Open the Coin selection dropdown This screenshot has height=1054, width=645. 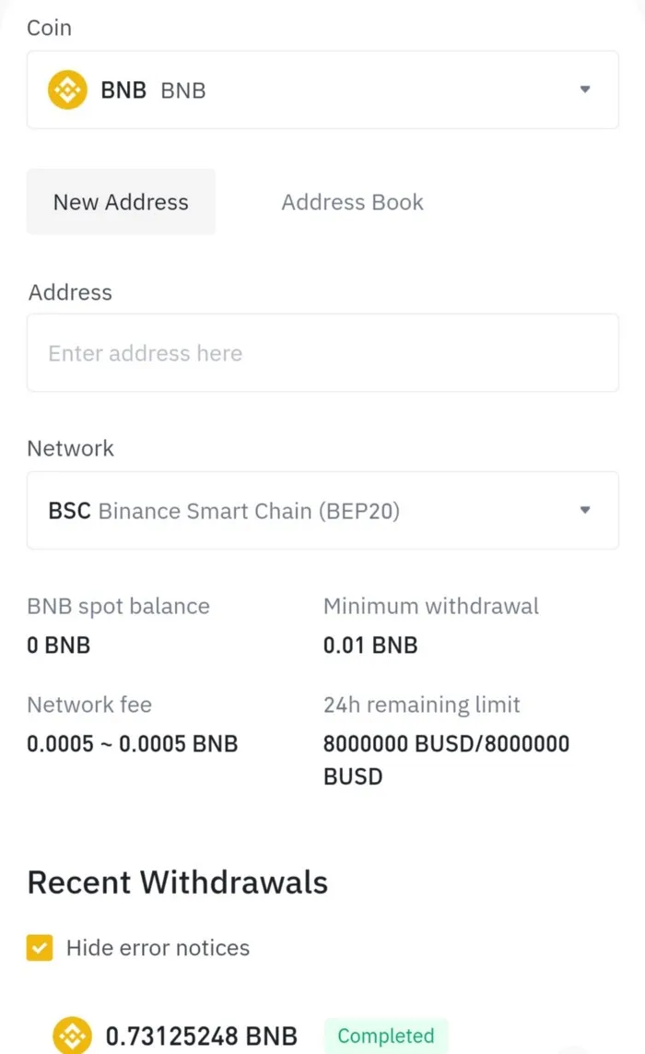click(322, 89)
